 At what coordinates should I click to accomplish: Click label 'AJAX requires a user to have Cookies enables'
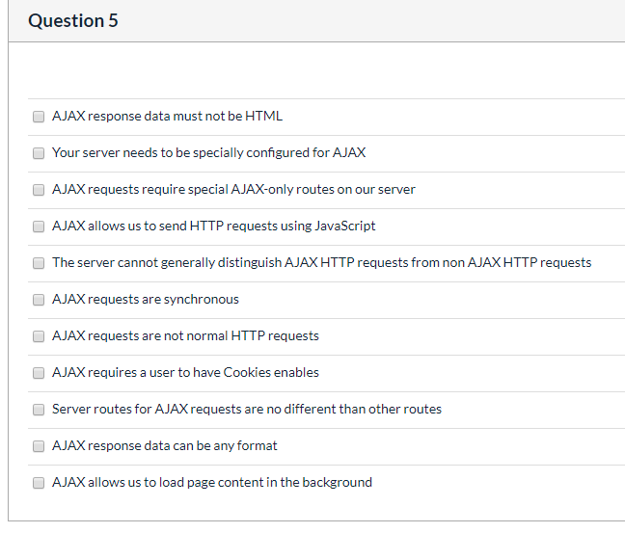coord(186,372)
